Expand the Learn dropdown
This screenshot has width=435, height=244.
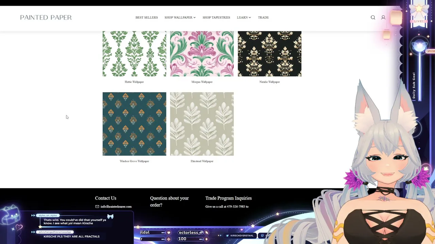tap(244, 17)
